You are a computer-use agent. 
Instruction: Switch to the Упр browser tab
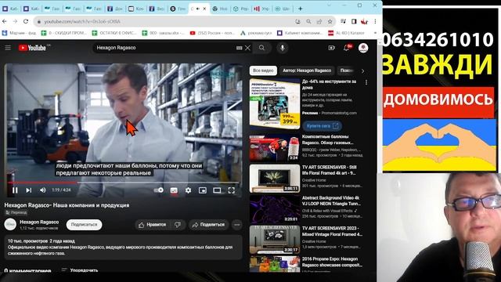261,9
